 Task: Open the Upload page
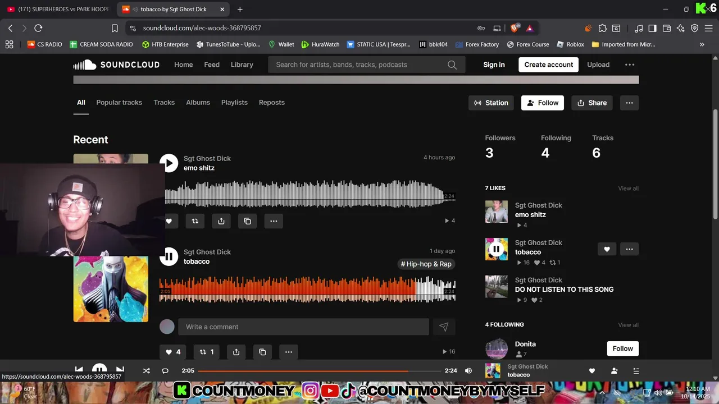tap(598, 65)
